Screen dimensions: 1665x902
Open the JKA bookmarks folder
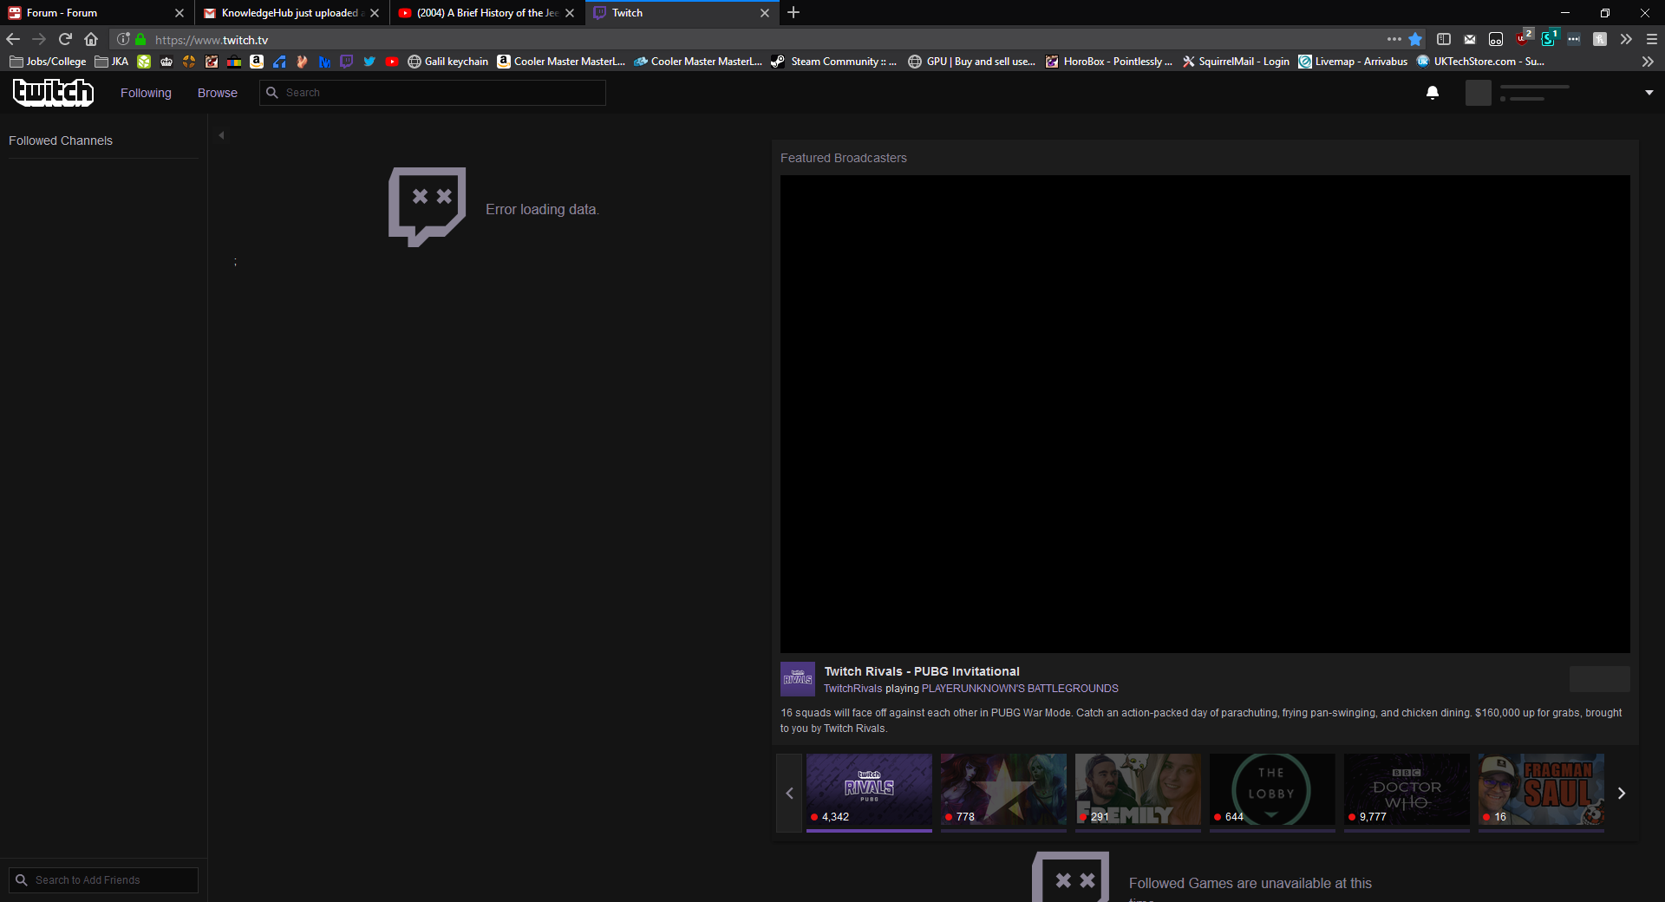tap(112, 62)
